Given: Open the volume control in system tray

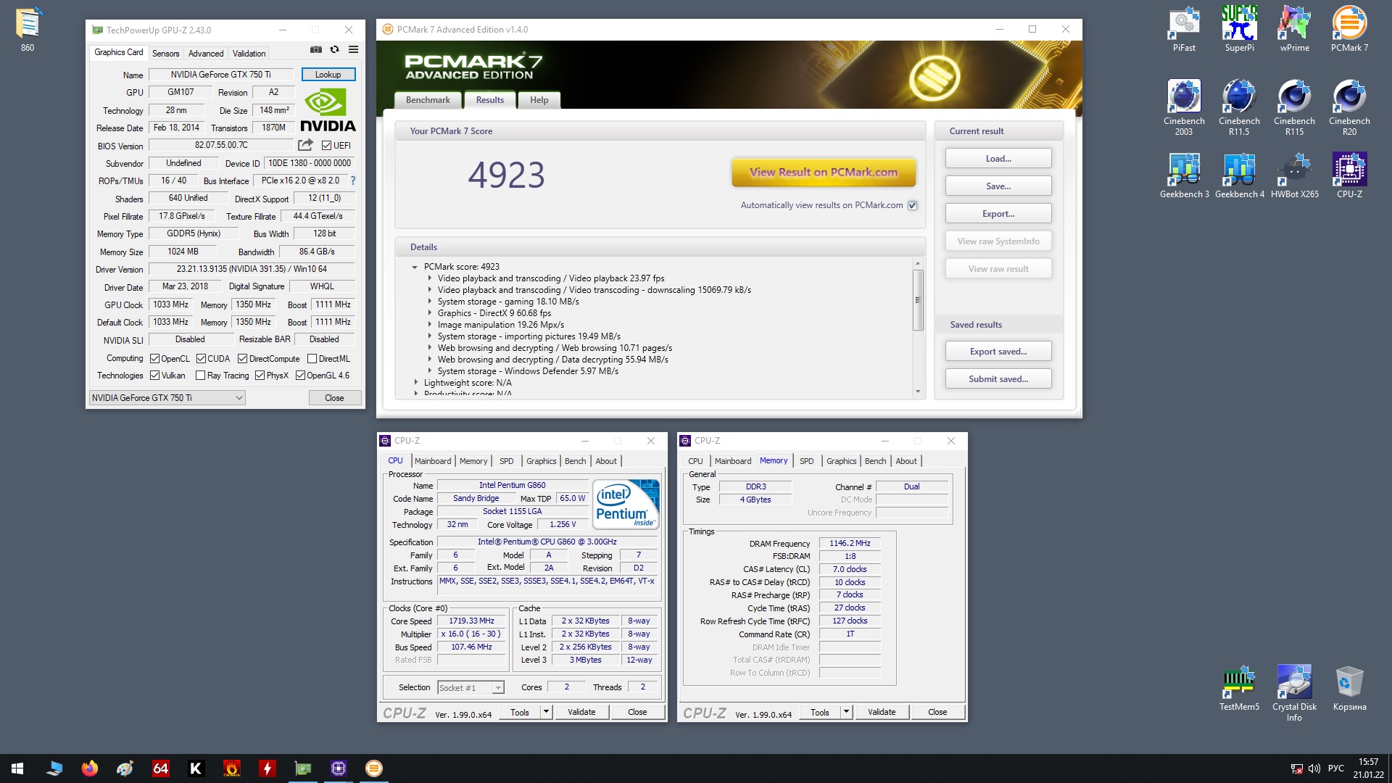Looking at the screenshot, I should [1314, 768].
